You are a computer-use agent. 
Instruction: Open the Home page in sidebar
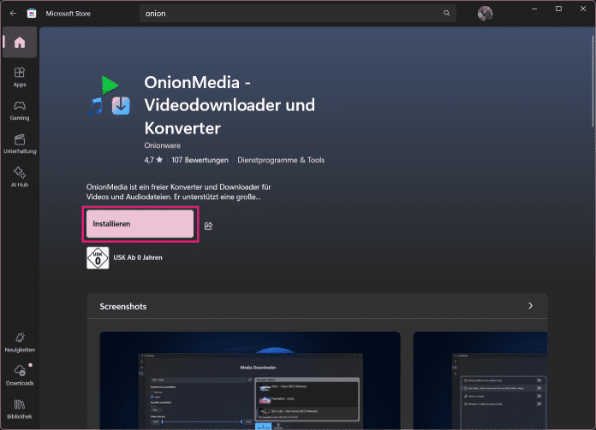pos(19,43)
